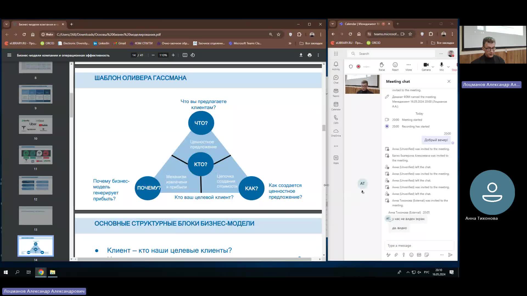Open Teams section in sidebar
The height and width of the screenshot is (296, 527).
[336, 93]
